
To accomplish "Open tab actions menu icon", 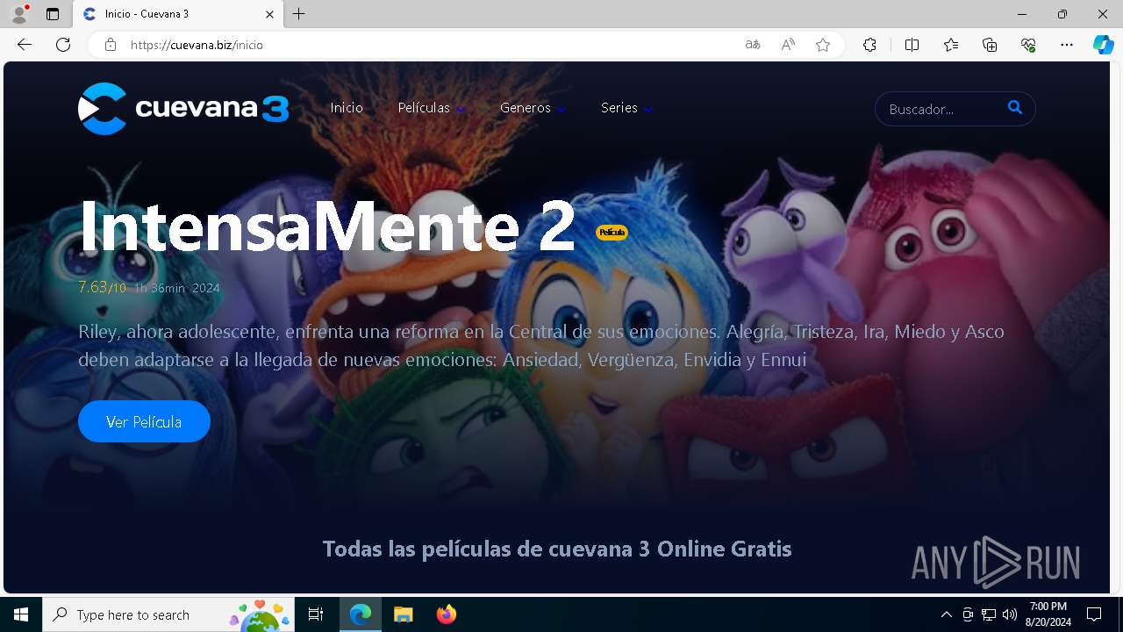I will click(53, 14).
